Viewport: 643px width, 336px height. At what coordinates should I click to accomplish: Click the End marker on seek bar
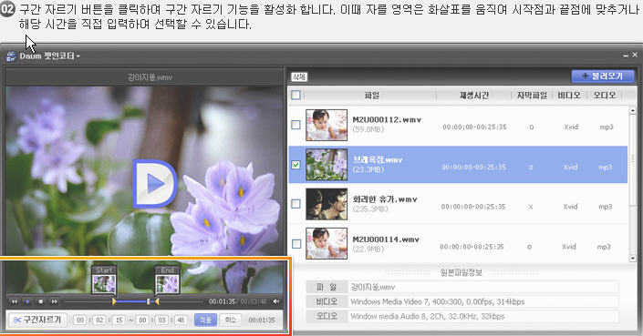click(157, 301)
